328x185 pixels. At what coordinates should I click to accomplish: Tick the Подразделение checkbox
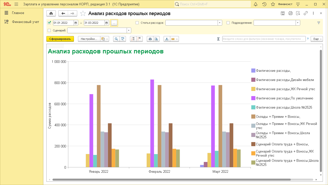pos(228,23)
